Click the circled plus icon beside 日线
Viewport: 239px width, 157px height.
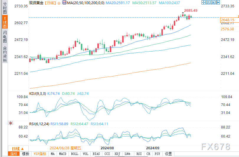point(59,3)
